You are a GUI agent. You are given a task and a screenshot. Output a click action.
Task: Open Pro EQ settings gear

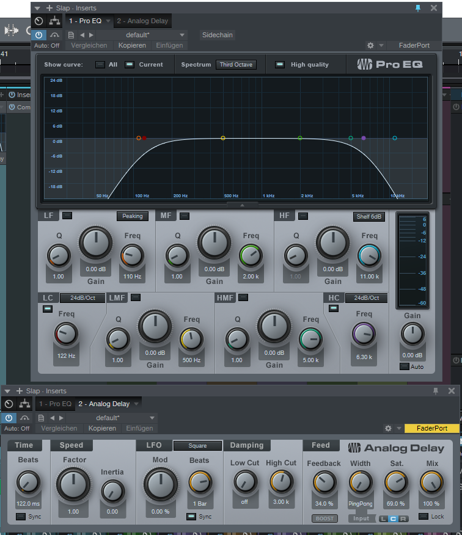[x=370, y=45]
